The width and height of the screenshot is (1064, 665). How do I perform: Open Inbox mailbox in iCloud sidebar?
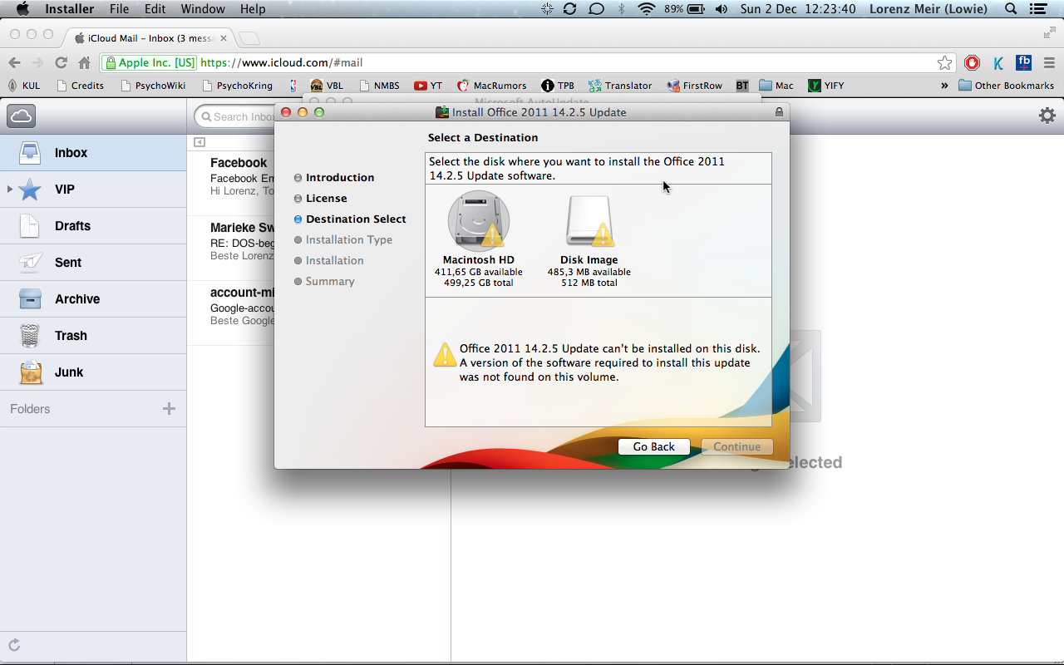(x=93, y=153)
